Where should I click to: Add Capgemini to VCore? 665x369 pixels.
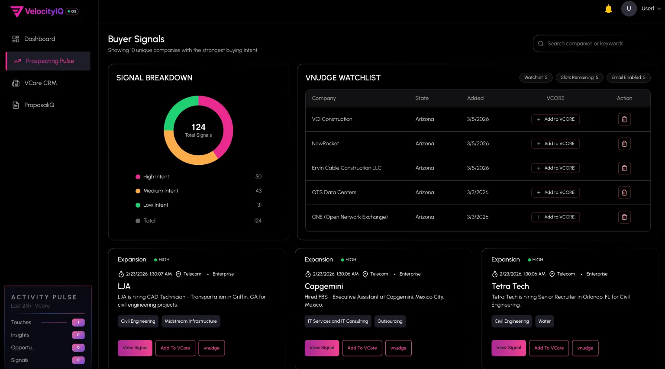tap(362, 348)
